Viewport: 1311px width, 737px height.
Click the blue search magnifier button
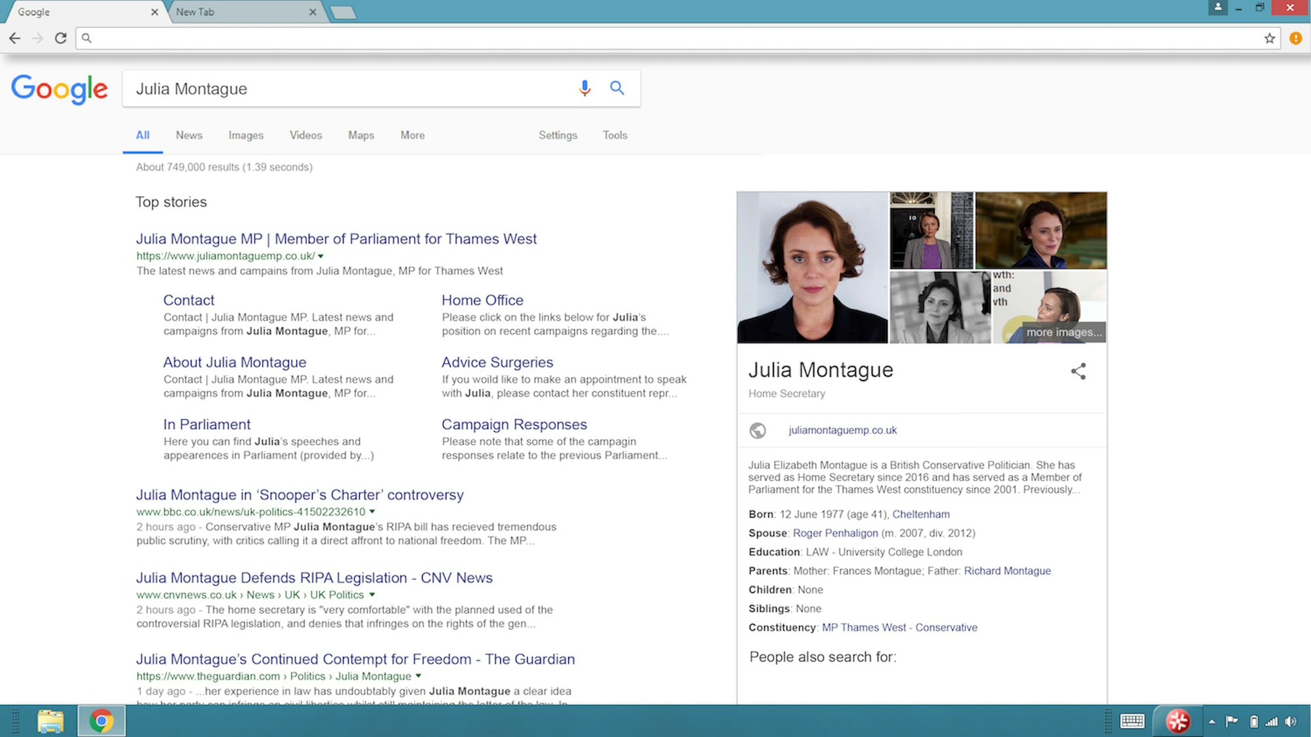point(617,88)
